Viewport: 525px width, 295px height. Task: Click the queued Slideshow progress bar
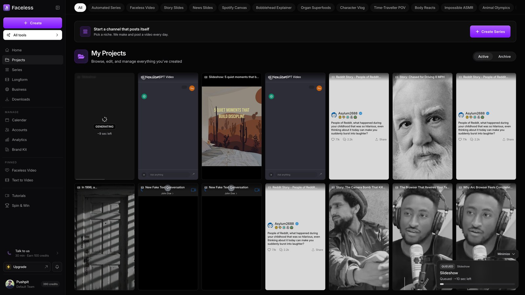click(x=477, y=284)
